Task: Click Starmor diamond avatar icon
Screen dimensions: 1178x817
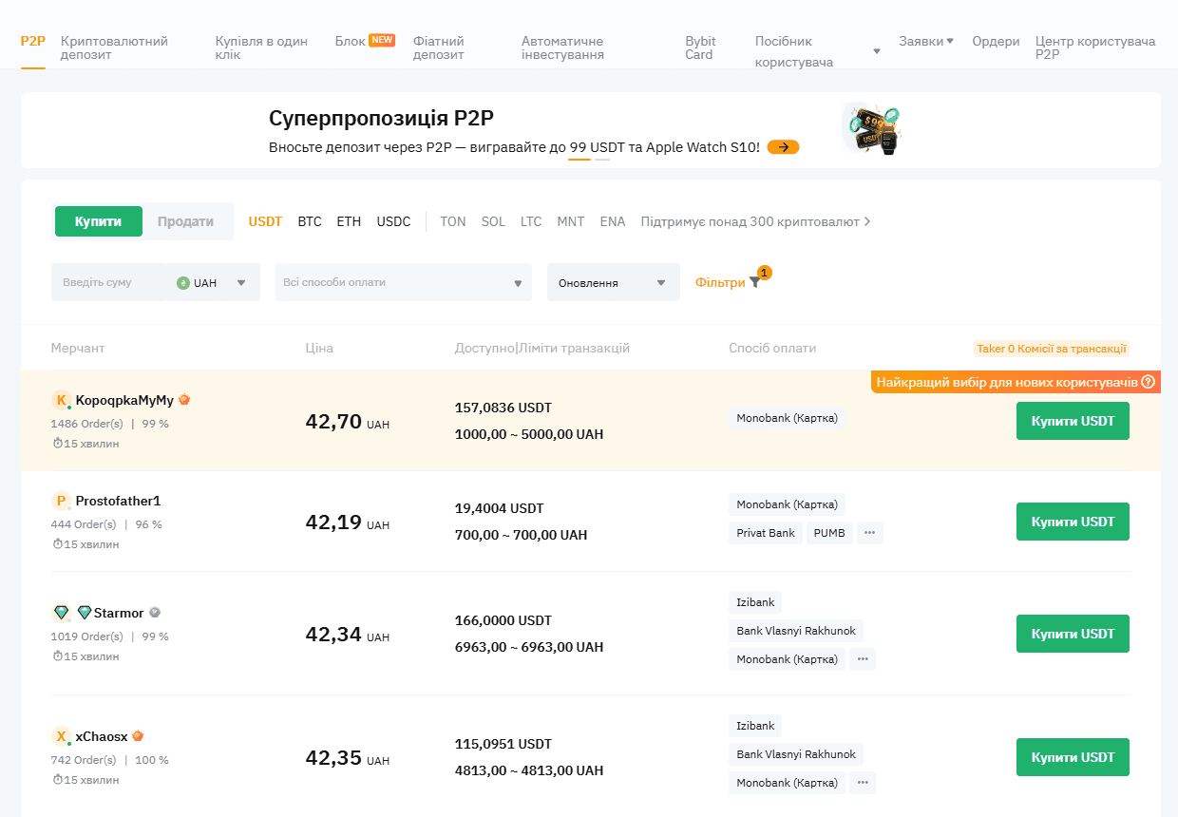Action: click(x=62, y=613)
